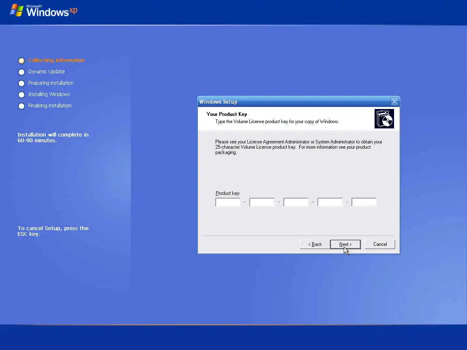Click the 'Installing Windows' text
Viewport: 467px width, 350px height.
[x=49, y=94]
